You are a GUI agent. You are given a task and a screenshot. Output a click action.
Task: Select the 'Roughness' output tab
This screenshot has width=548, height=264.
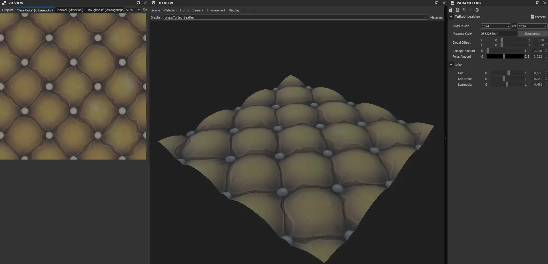[105, 10]
